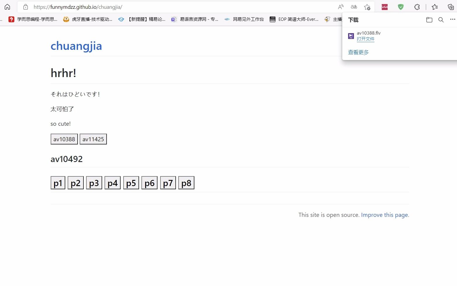Screen dimensions: 457x286
Task: Click 打开文件 link for av10388.flv
Action: (365, 39)
